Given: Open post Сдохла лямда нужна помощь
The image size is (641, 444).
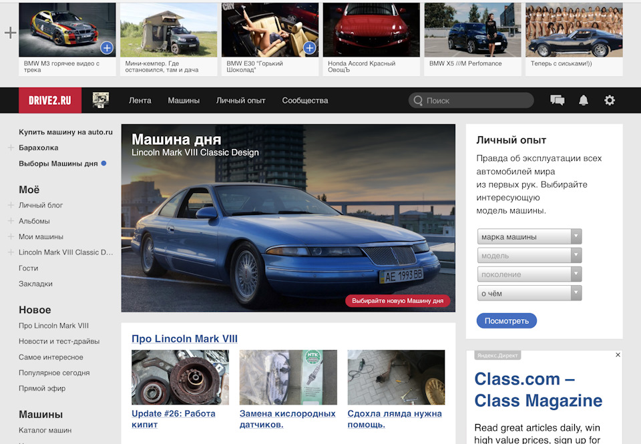Looking at the screenshot, I should pyautogui.click(x=395, y=419).
